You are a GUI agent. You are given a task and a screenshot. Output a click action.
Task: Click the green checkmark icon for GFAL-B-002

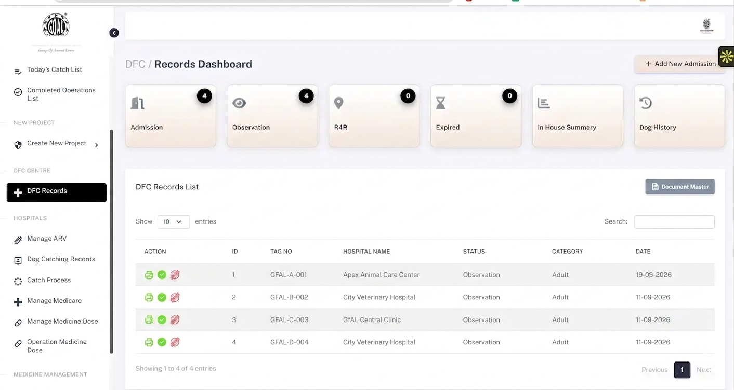coord(162,297)
